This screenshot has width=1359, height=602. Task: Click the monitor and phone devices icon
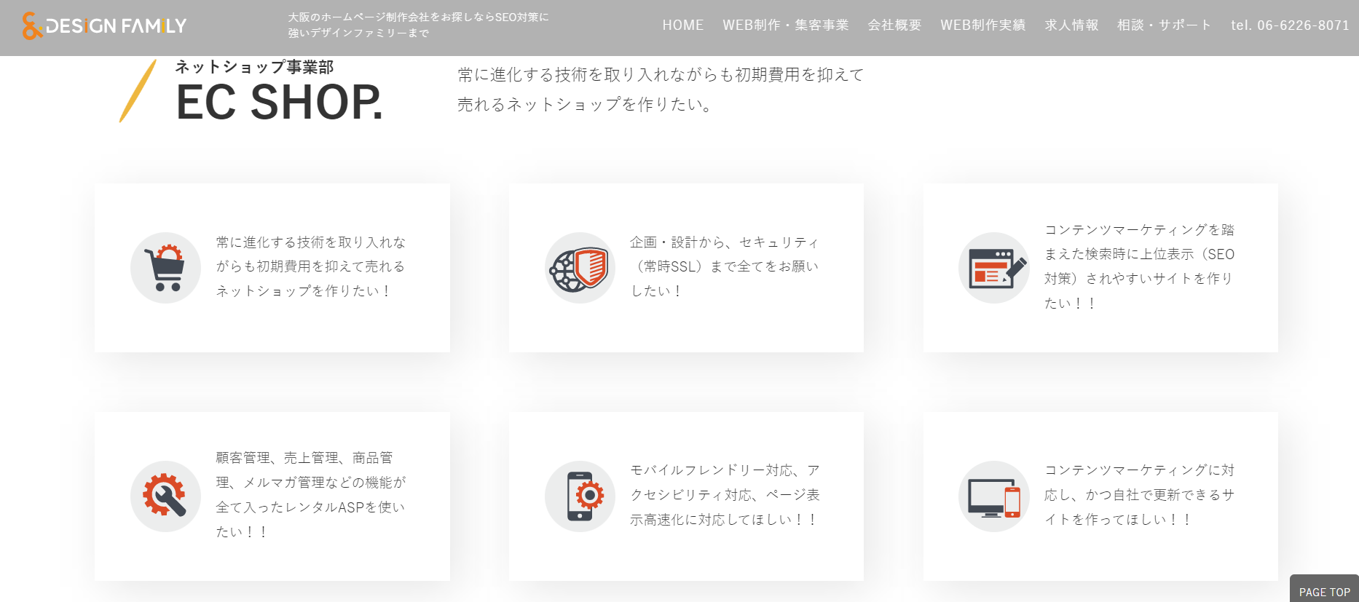click(993, 496)
